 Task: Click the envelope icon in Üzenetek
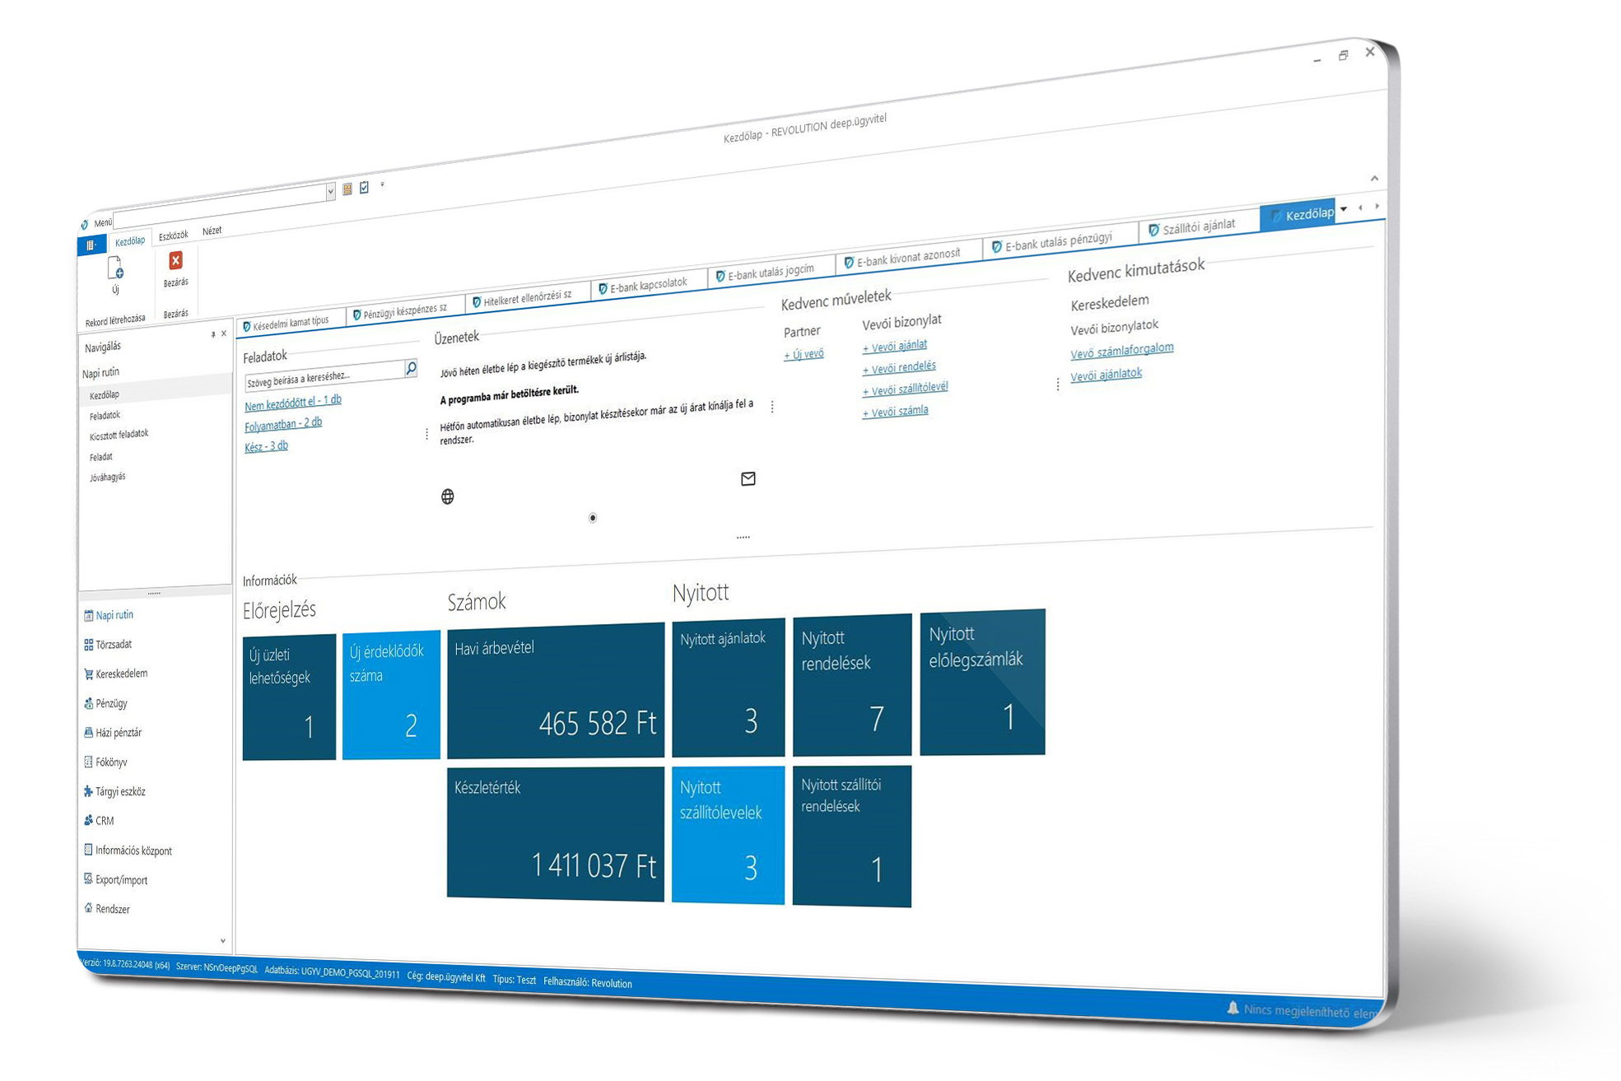click(x=748, y=478)
